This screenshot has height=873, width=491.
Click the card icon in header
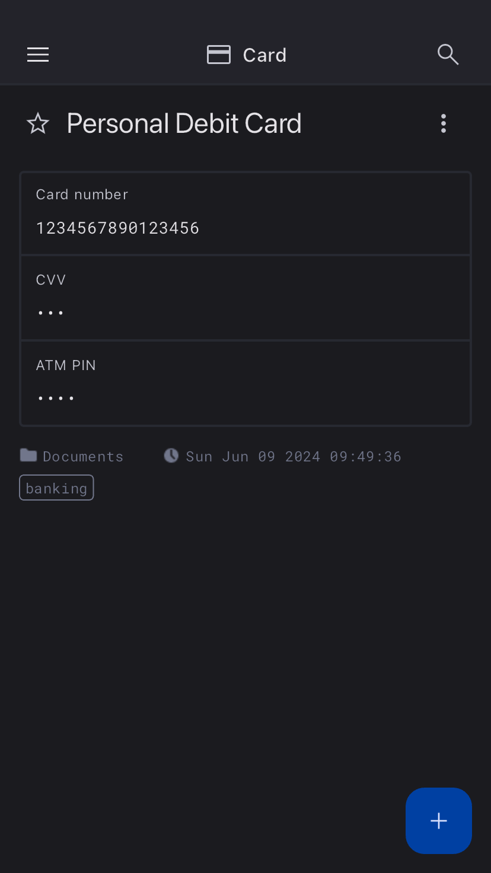point(218,55)
